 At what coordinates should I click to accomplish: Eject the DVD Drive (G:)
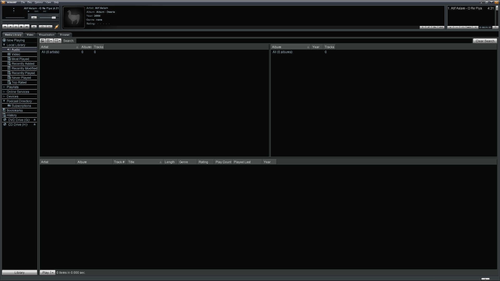point(34,120)
